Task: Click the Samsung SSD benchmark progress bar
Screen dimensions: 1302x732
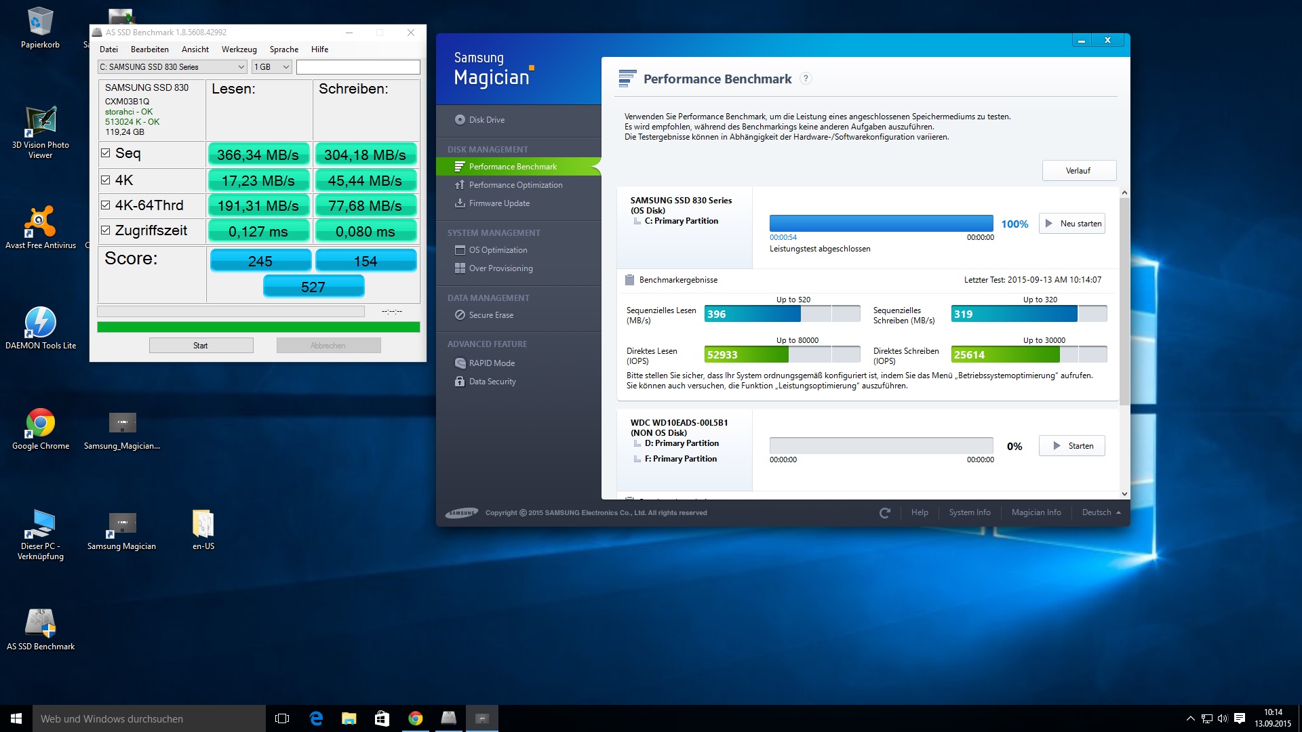Action: coord(882,224)
